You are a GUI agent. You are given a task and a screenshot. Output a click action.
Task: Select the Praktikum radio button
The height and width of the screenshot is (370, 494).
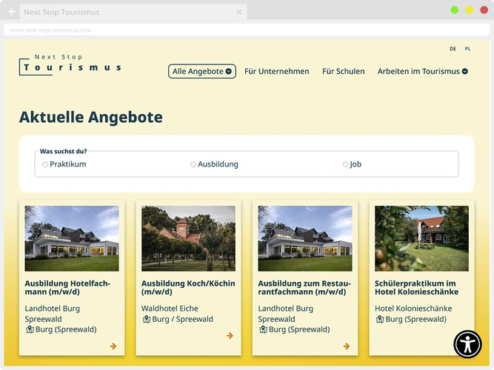point(45,164)
